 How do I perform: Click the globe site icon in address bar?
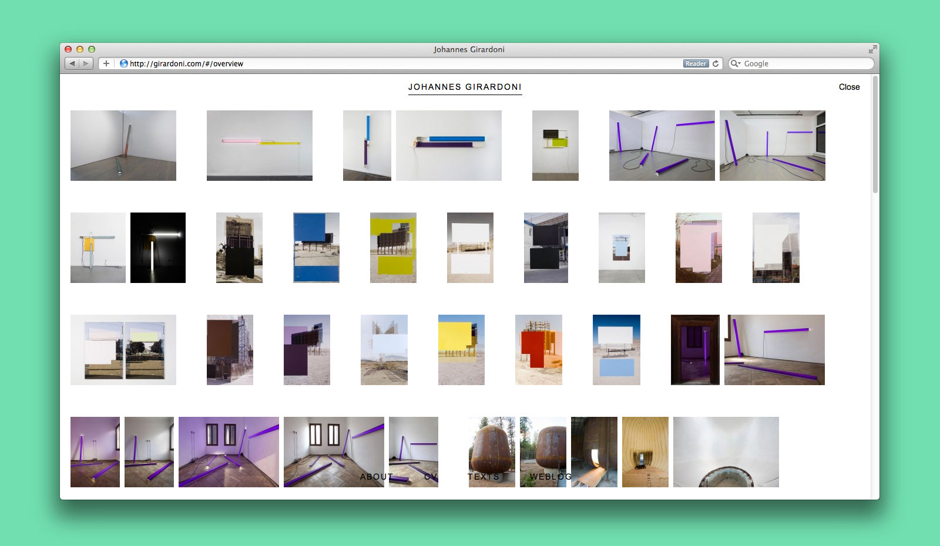pyautogui.click(x=124, y=63)
